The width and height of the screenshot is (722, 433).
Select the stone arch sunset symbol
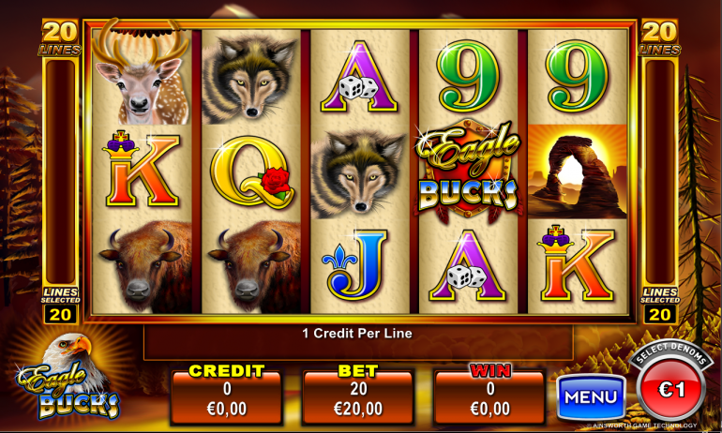click(577, 172)
